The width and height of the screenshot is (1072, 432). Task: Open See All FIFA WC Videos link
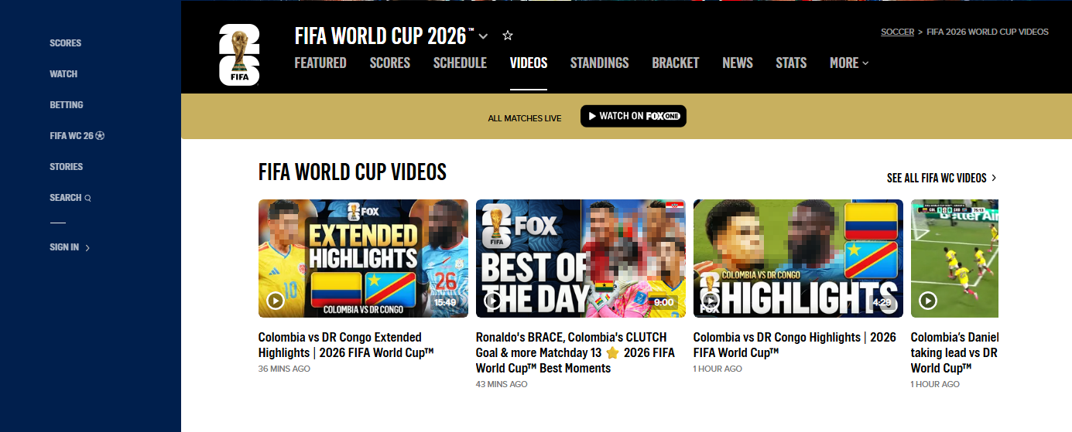(x=942, y=178)
